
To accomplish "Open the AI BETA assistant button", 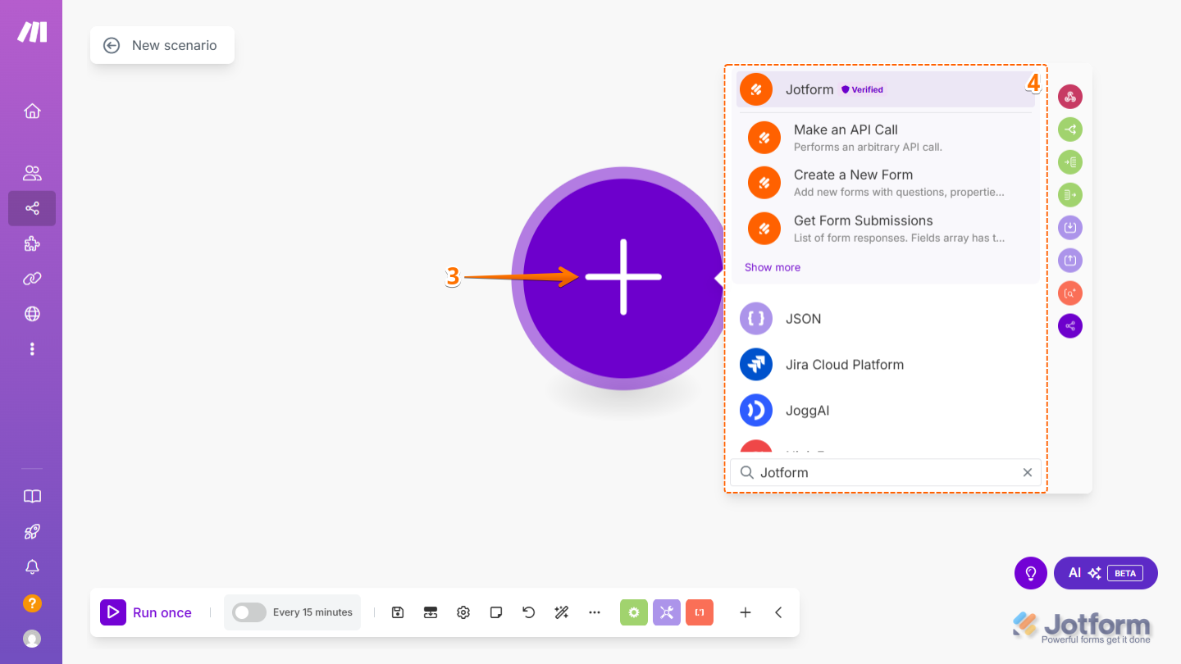I will 1106,573.
